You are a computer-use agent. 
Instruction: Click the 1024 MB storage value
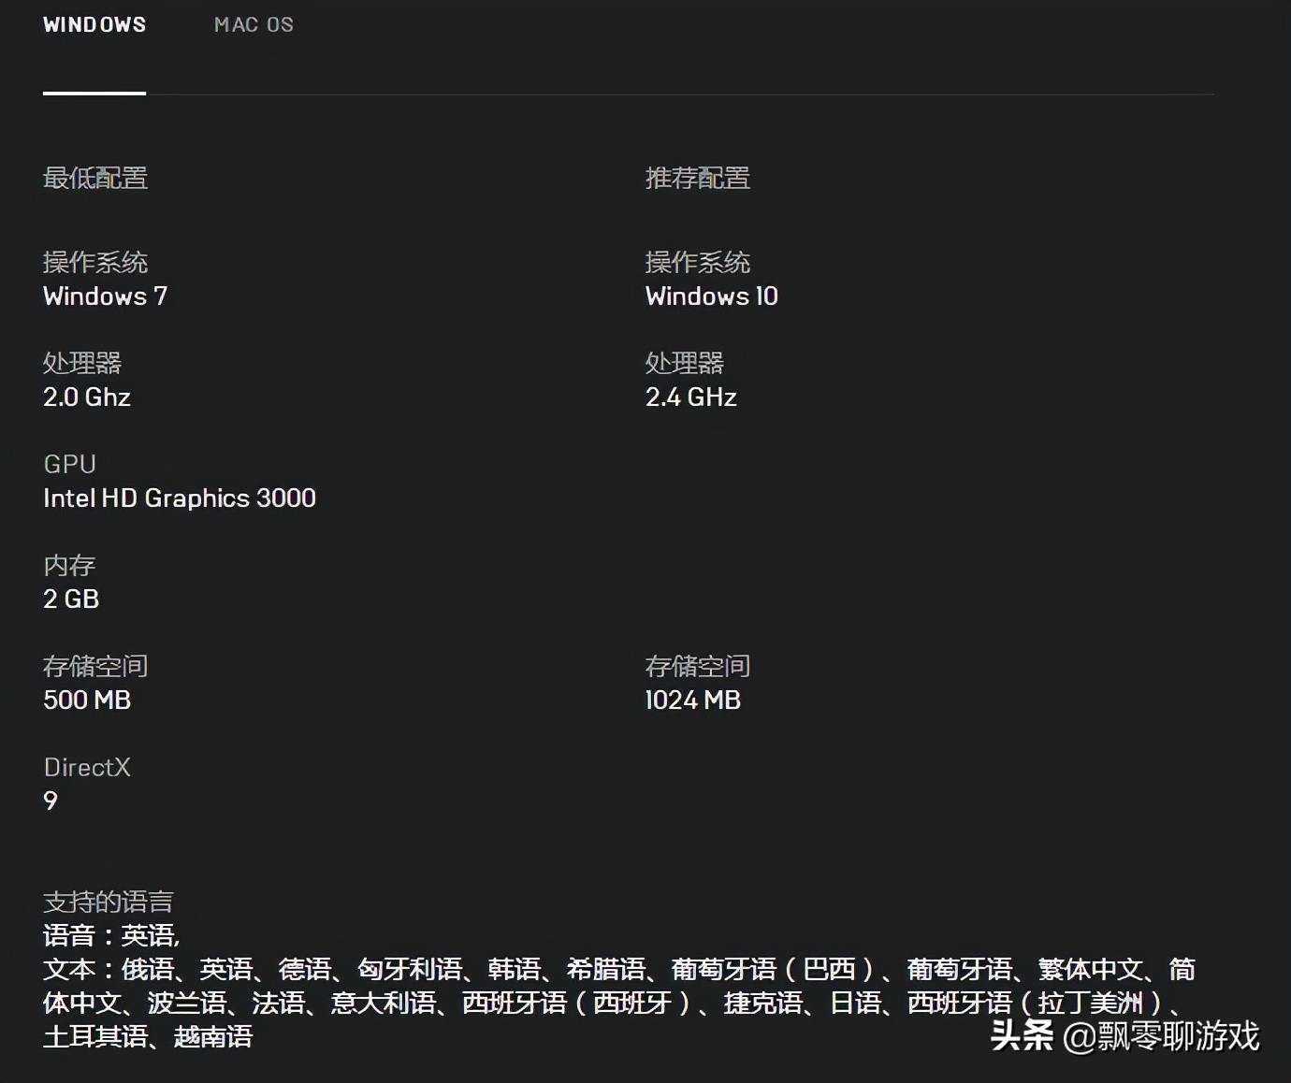pos(692,700)
